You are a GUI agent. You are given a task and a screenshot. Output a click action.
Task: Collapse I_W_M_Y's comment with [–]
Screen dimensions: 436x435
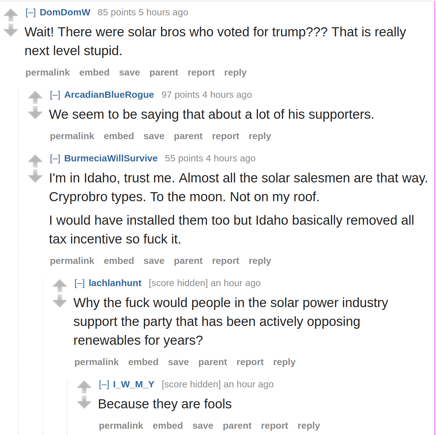[104, 385]
